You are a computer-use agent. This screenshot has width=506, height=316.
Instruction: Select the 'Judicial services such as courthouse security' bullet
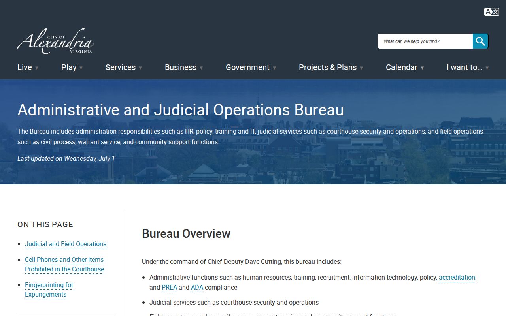coord(234,302)
